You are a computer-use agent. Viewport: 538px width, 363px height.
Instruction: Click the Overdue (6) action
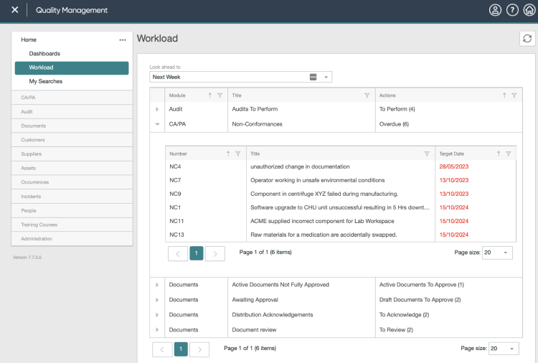pyautogui.click(x=394, y=124)
